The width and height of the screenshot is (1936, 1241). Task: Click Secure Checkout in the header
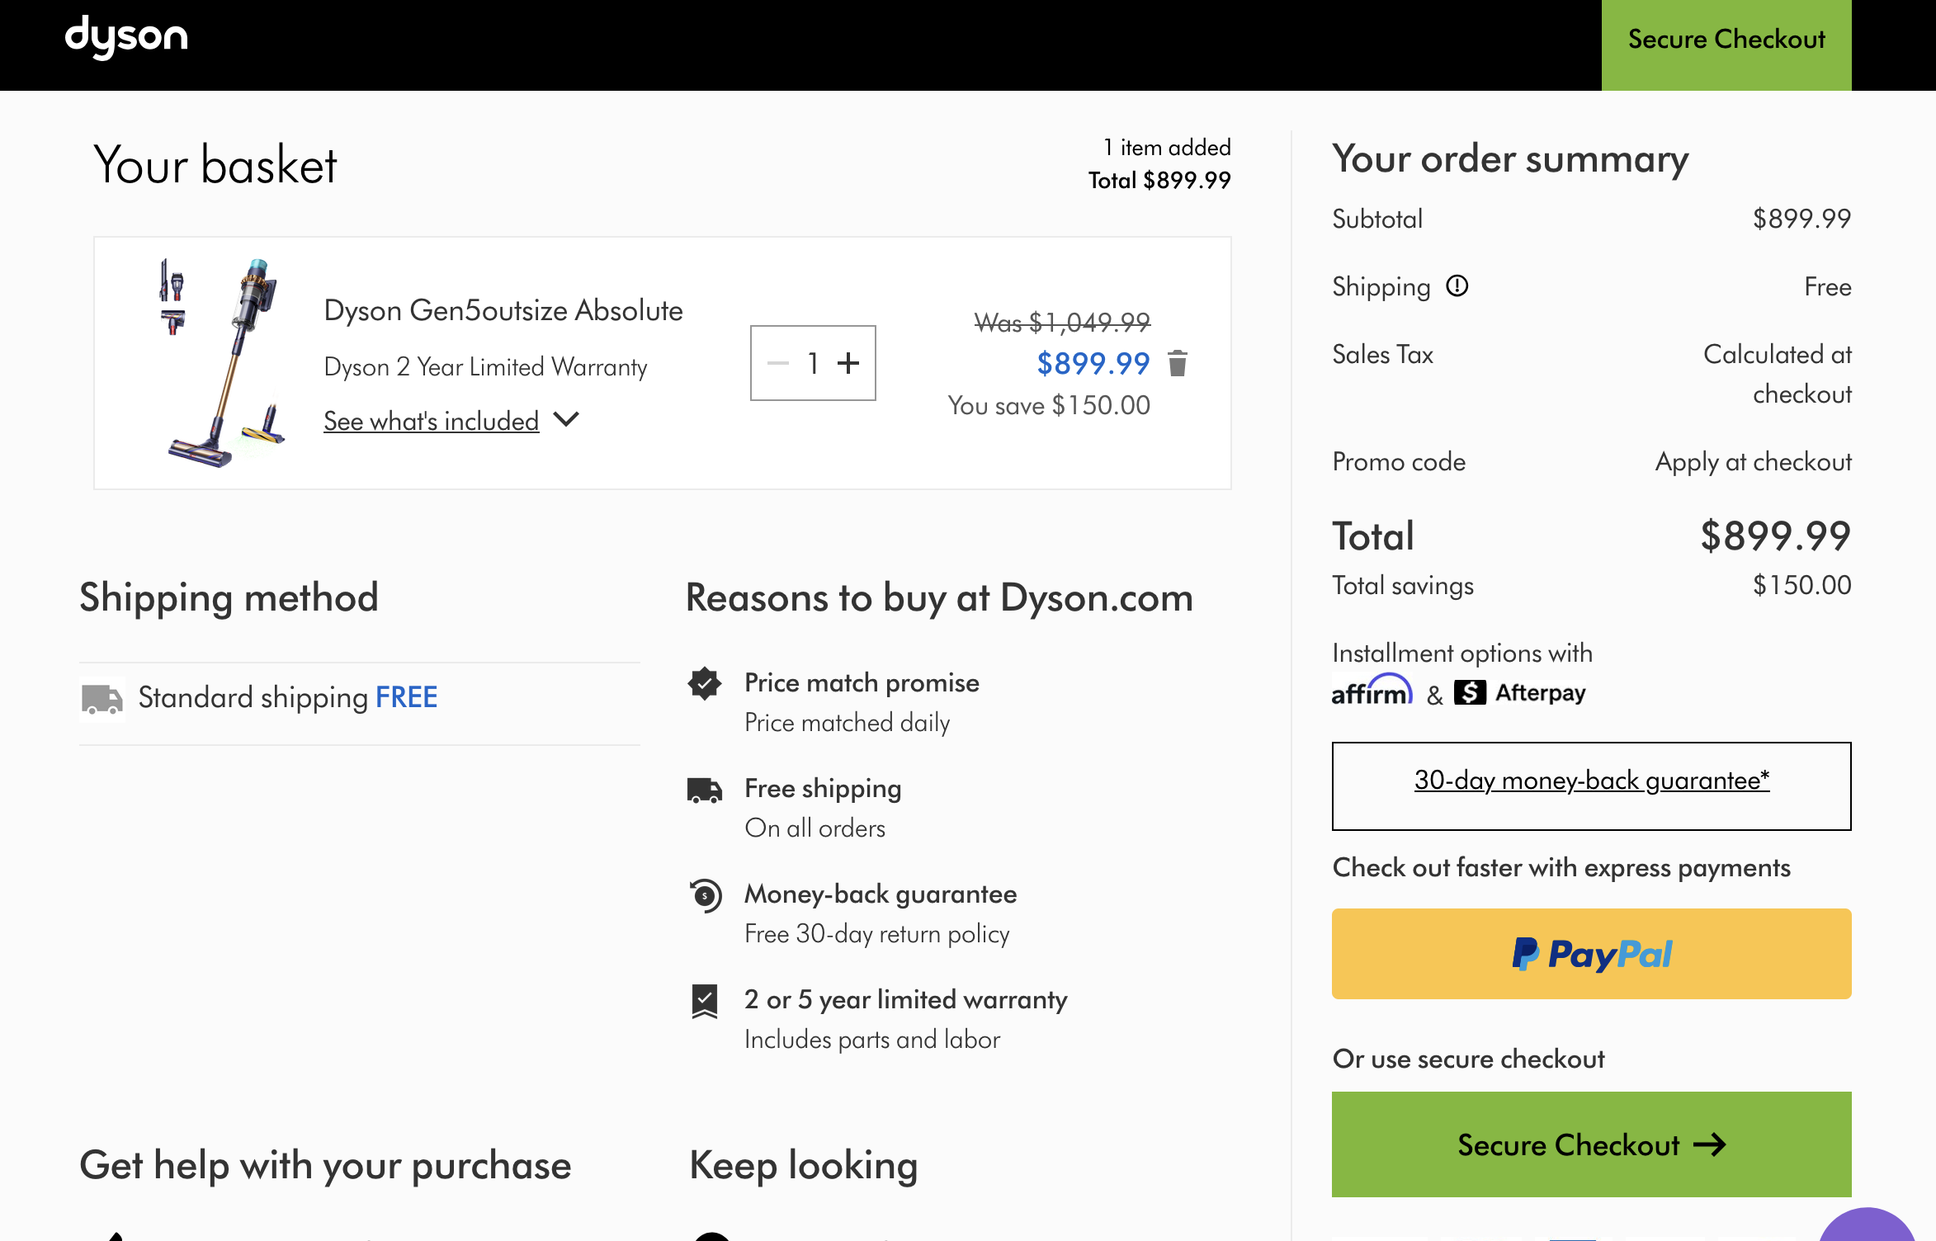pyautogui.click(x=1726, y=40)
